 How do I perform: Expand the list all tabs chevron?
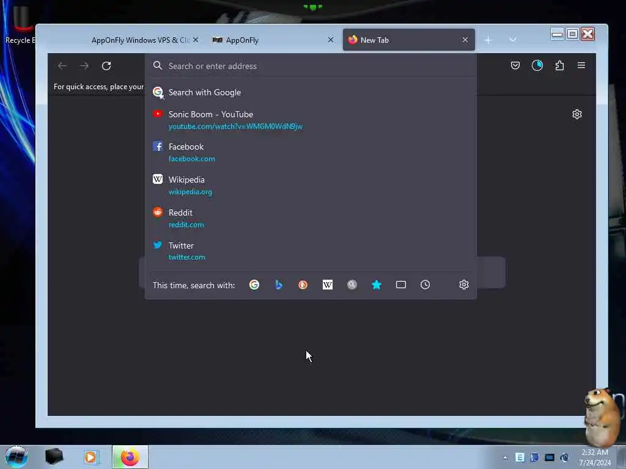513,40
